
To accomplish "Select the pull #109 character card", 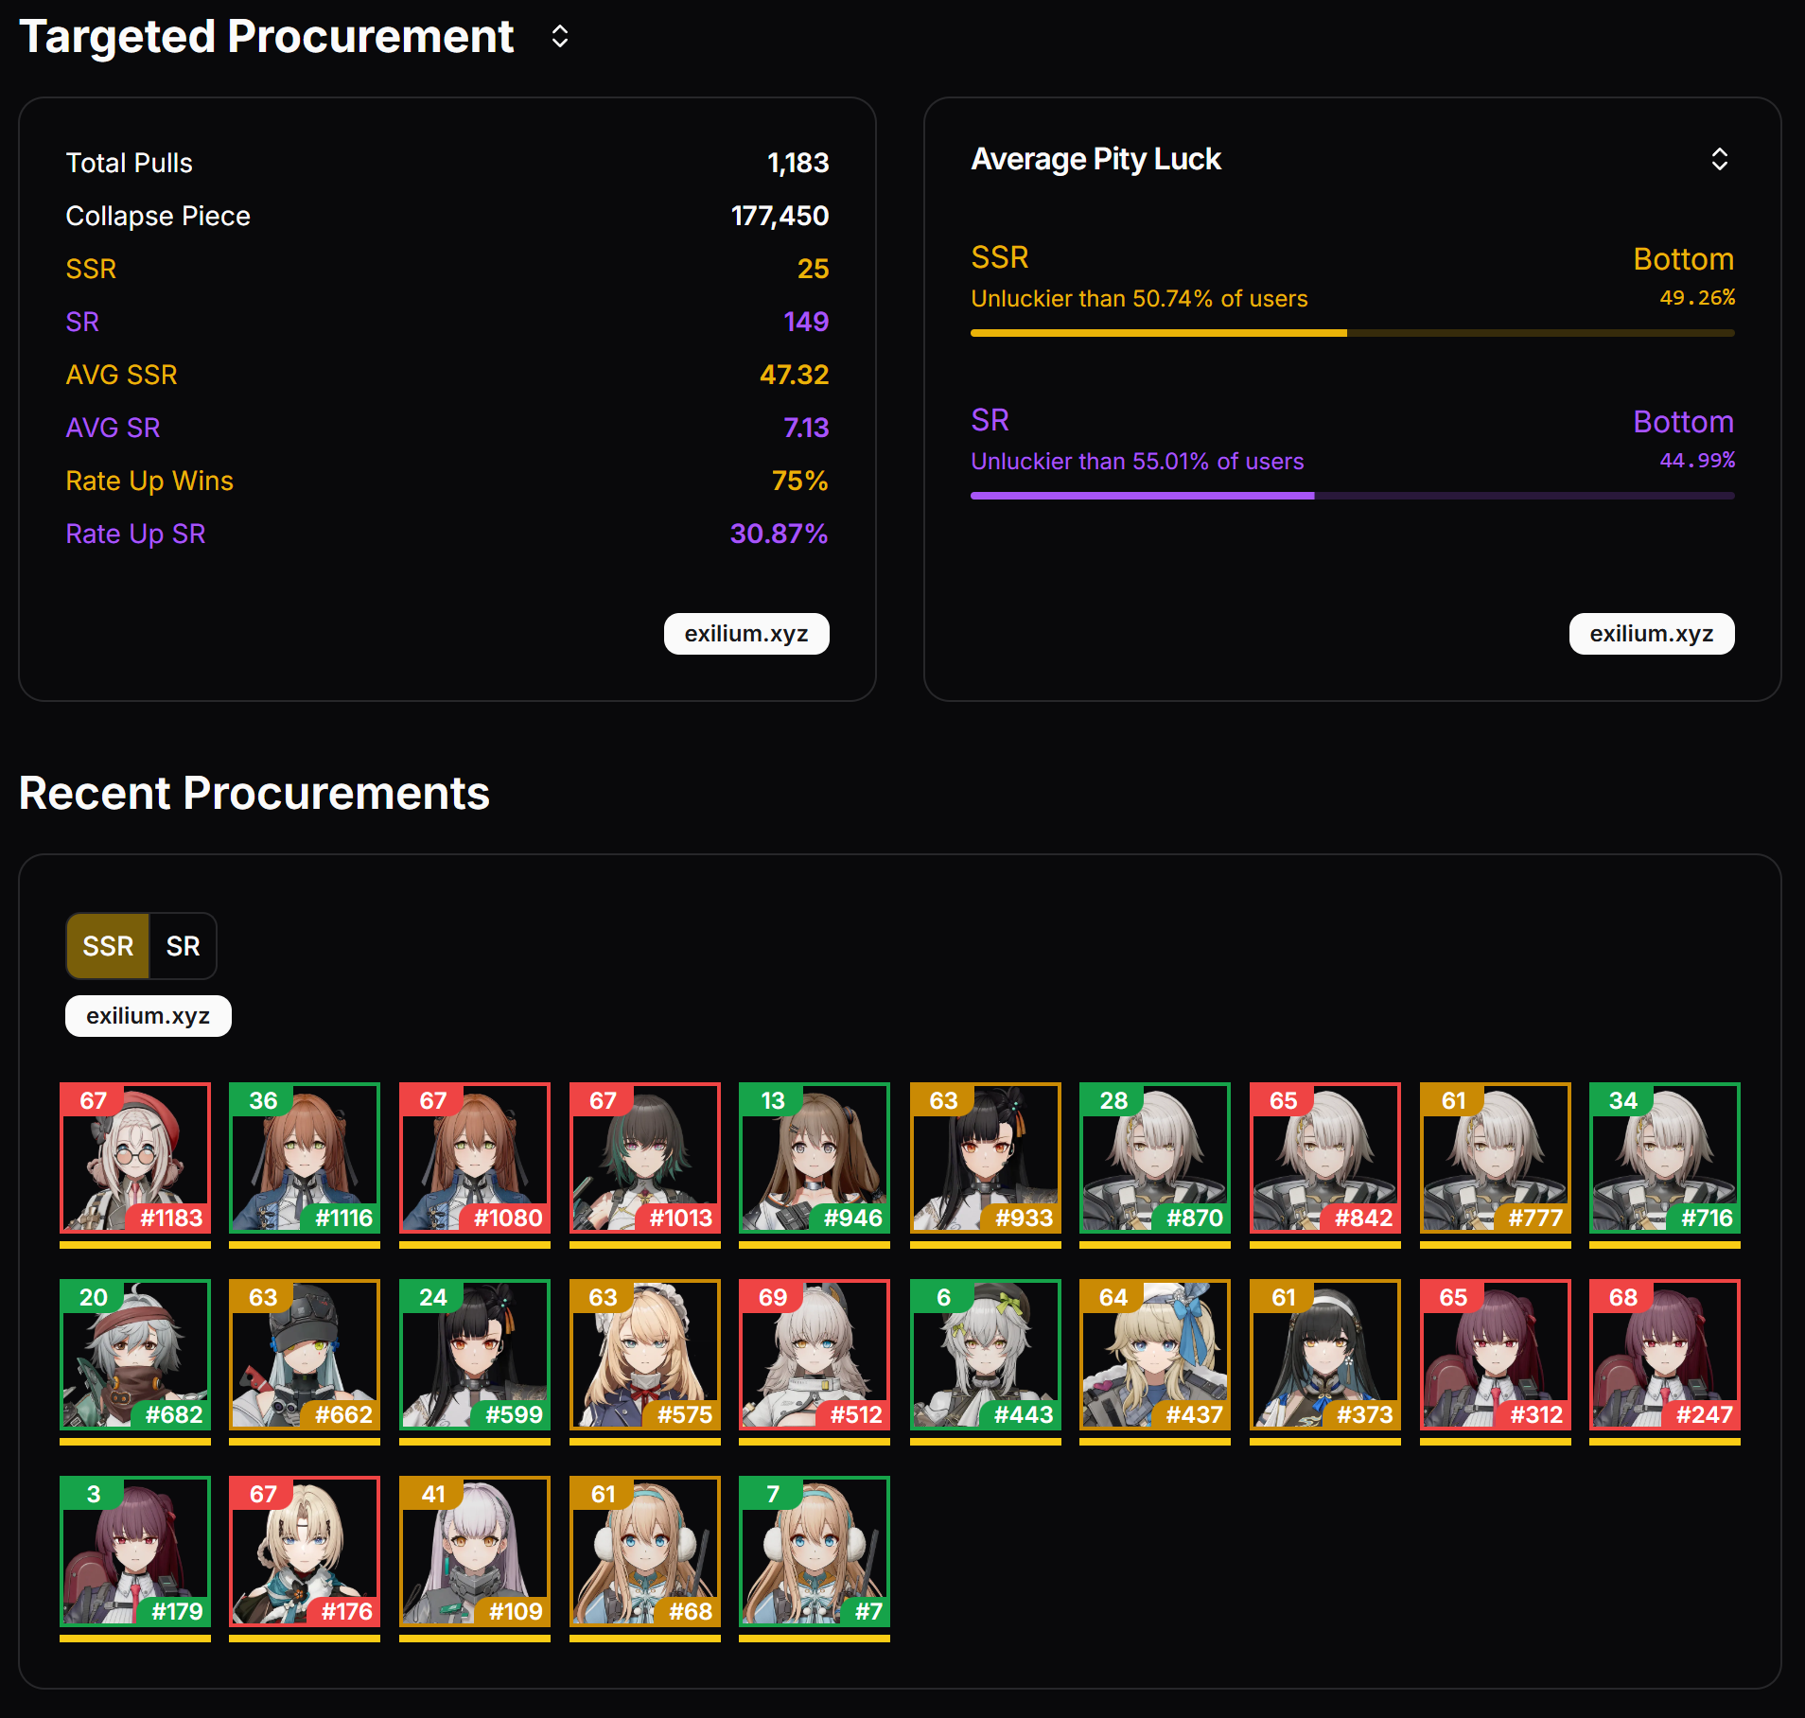I will [475, 1551].
